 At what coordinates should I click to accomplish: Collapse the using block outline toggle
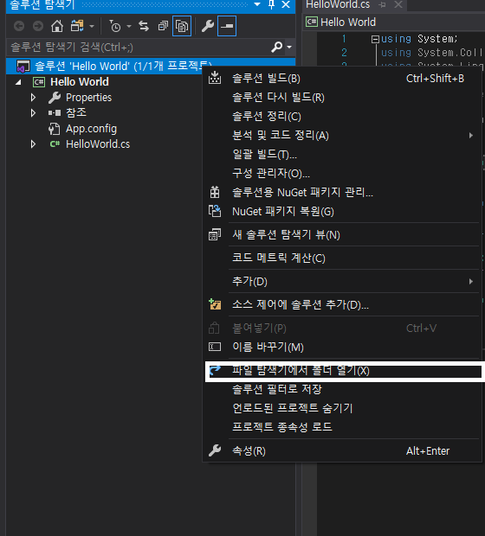pos(375,39)
